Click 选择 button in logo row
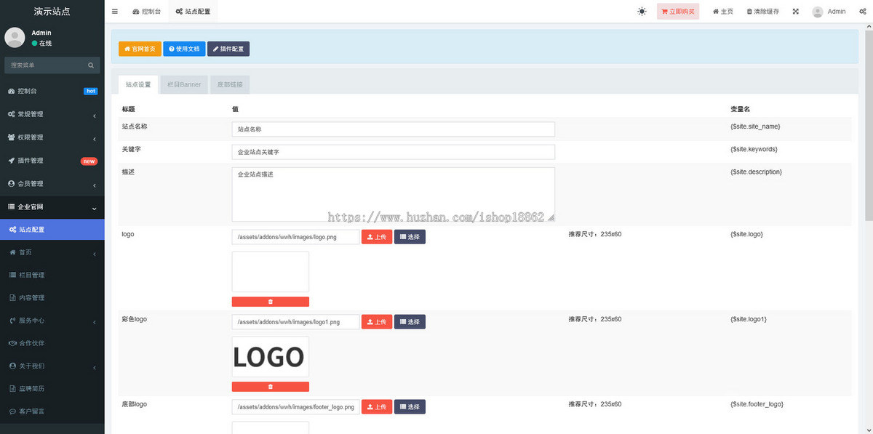Screen dimensions: 873x434 pyautogui.click(x=410, y=237)
